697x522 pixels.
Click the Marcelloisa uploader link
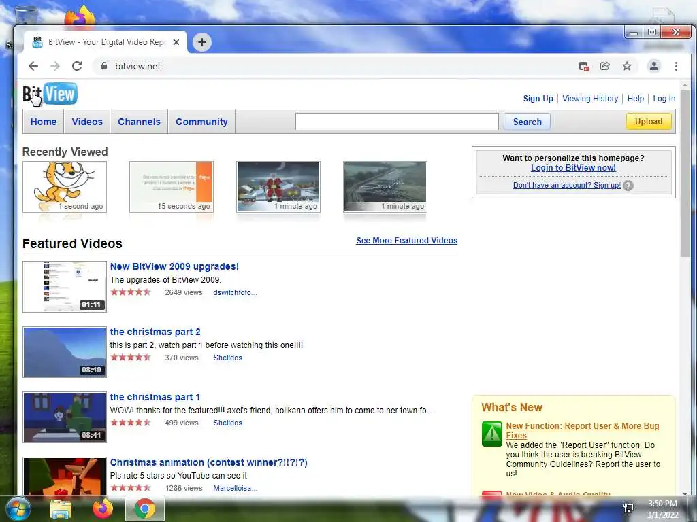pyautogui.click(x=235, y=488)
